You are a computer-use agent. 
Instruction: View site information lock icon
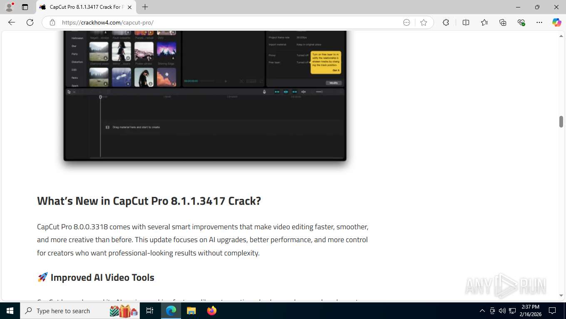point(52,22)
